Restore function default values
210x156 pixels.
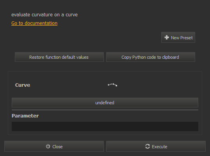tap(59, 57)
